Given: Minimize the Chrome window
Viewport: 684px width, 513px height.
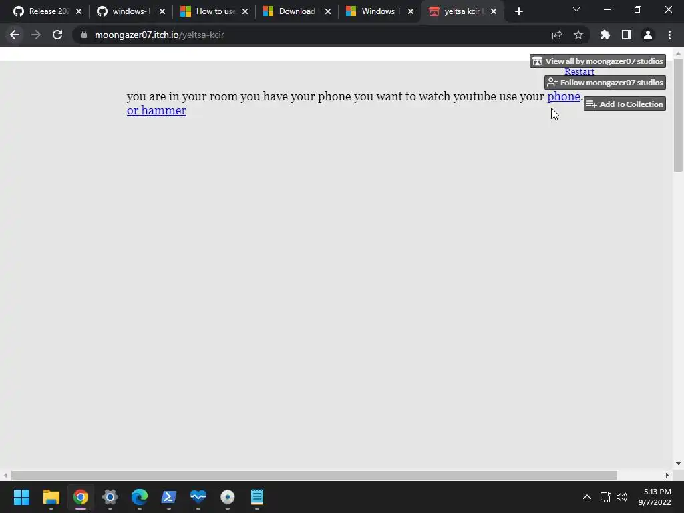Looking at the screenshot, I should 607,9.
